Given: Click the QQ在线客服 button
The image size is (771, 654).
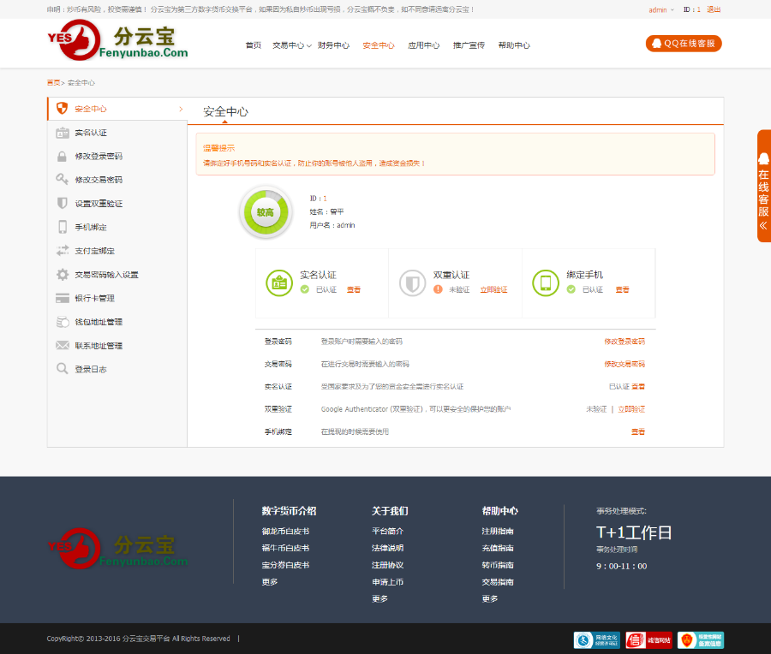Looking at the screenshot, I should tap(684, 44).
